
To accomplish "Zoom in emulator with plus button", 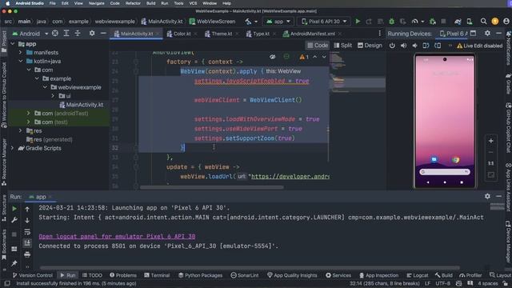I will 490,141.
